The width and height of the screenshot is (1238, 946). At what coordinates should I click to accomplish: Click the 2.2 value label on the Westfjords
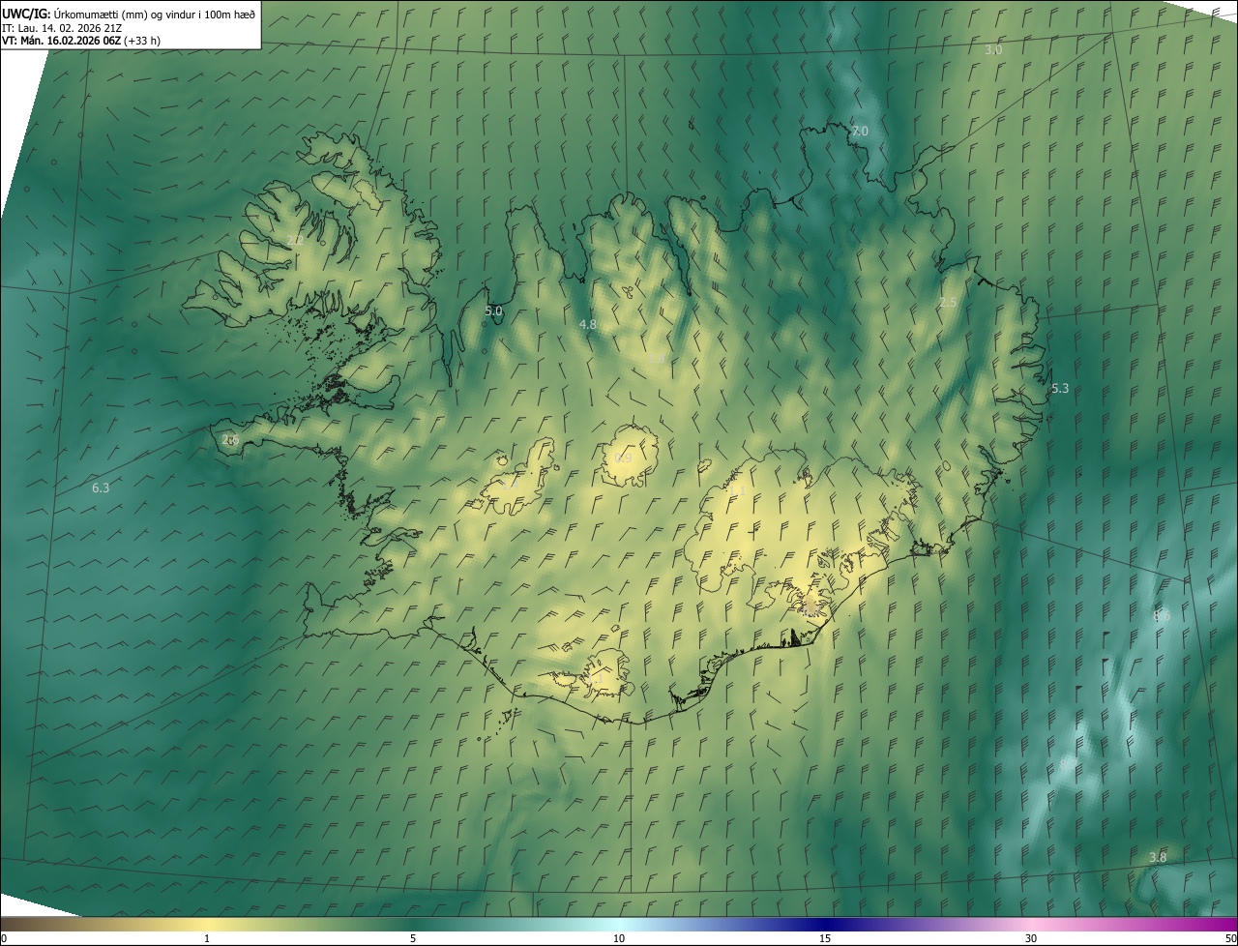(295, 240)
